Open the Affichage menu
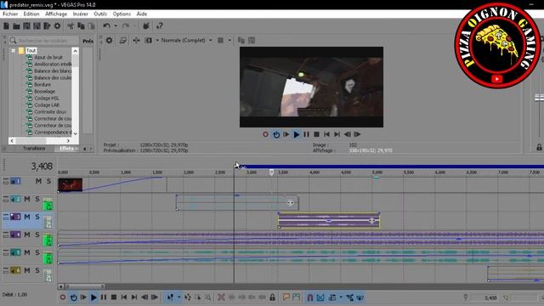This screenshot has height=306, width=544. coord(56,14)
